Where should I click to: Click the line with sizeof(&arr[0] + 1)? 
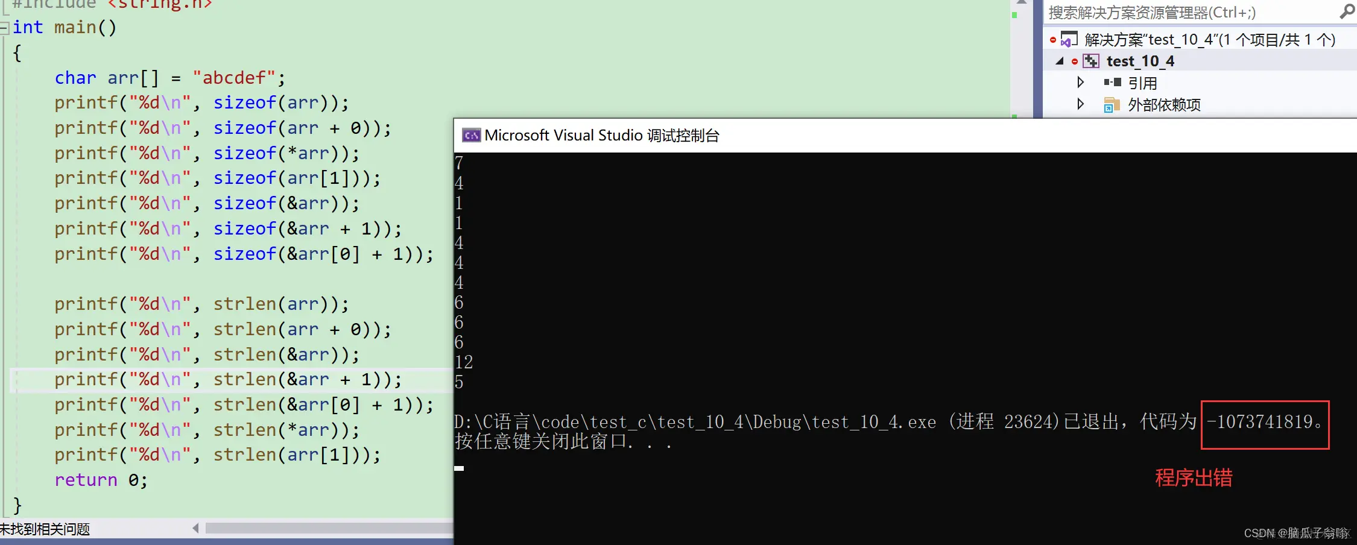coord(244,254)
